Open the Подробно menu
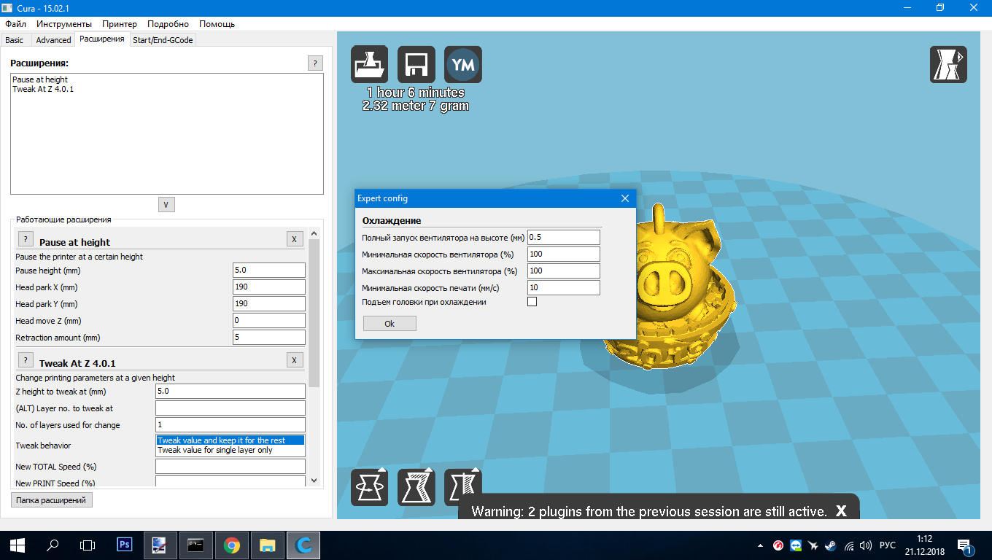Viewport: 992px width, 560px height. coord(168,24)
